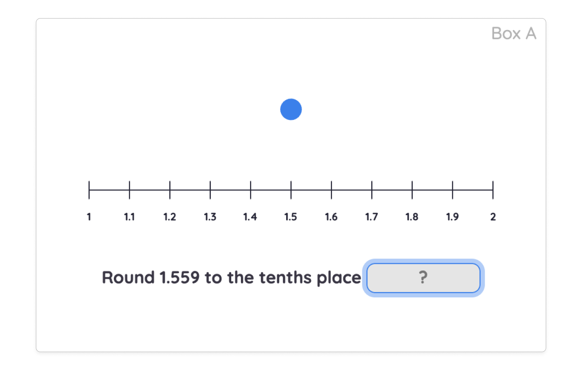Viewport: 567px width, 370px height.
Task: Select the number label 1.7
Action: tap(372, 217)
